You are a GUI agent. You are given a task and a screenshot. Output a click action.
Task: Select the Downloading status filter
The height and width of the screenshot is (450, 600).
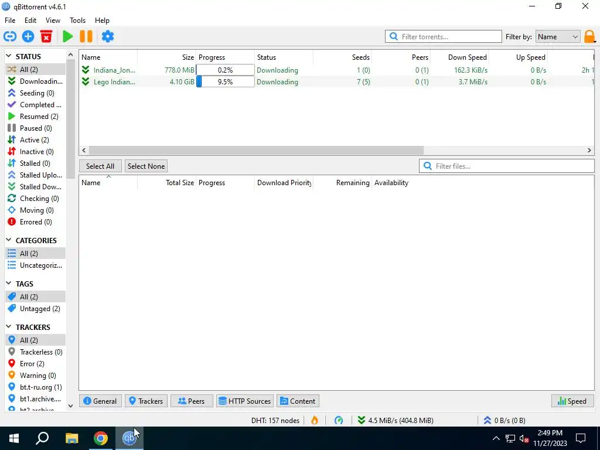pyautogui.click(x=35, y=81)
